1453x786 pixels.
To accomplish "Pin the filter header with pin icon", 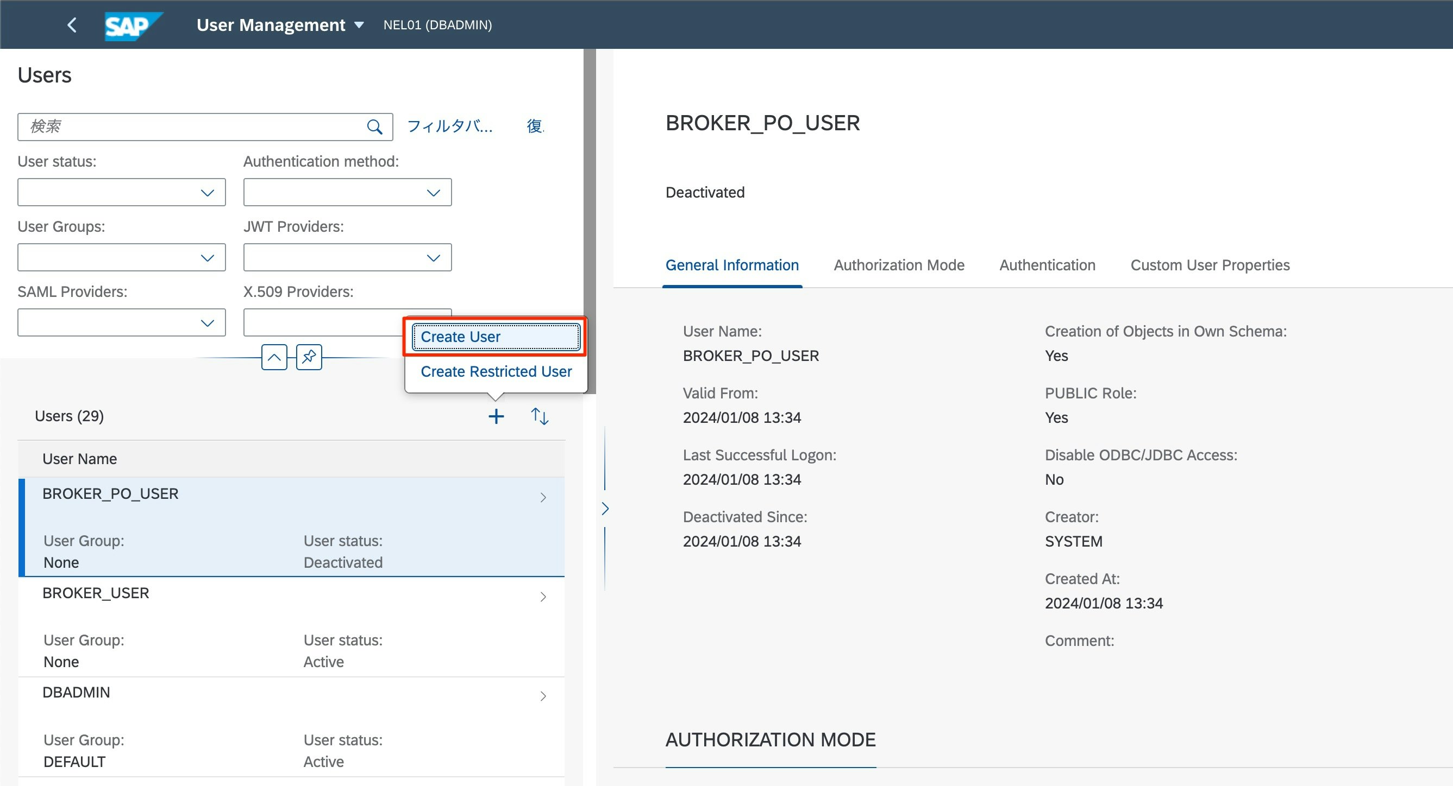I will click(309, 357).
